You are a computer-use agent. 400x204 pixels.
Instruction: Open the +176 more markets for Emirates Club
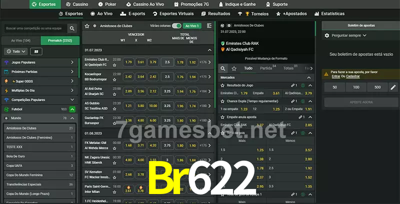[205, 62]
